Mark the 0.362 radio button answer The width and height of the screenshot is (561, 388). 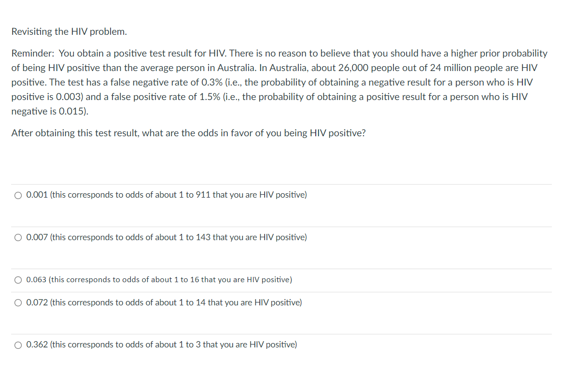pos(18,345)
